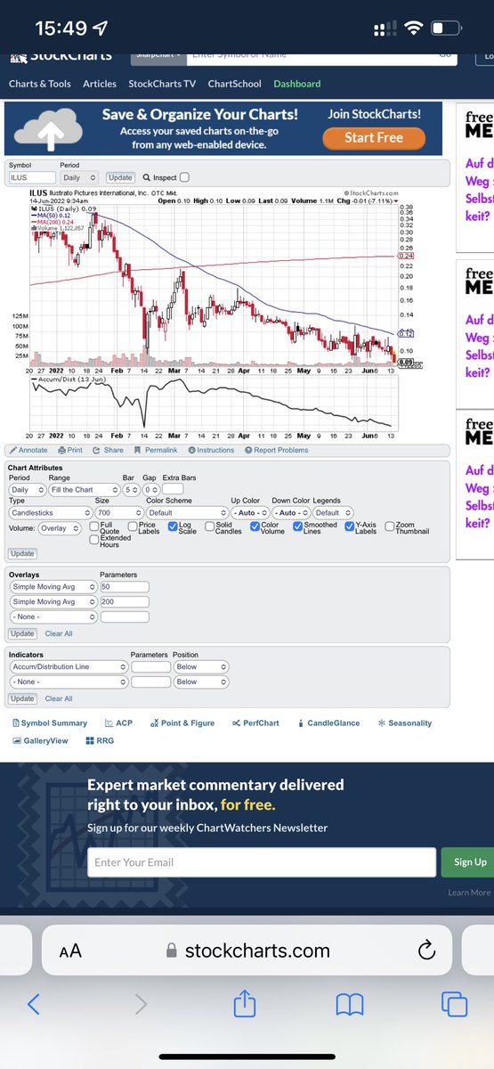Tap Safari back arrow
This screenshot has width=494, height=1069.
33,1005
